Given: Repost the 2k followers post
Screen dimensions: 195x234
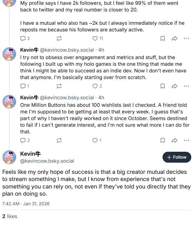Looking at the screenshot, I should pyautogui.click(x=59, y=39).
